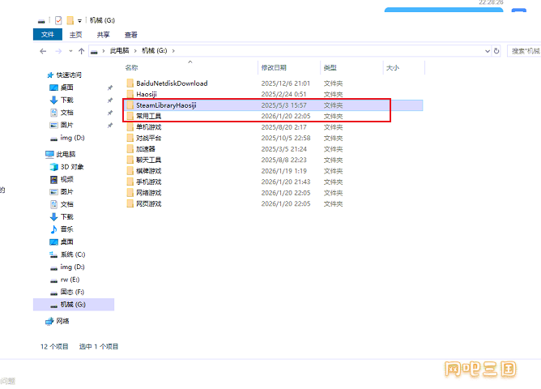
Task: Open drive 机械 (G:) in sidebar
Action: tap(73, 305)
